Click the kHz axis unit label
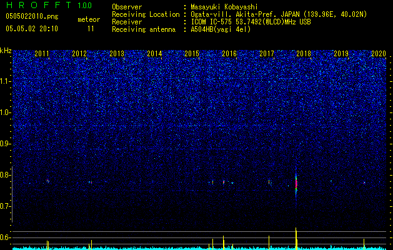Image resolution: width=393 pixels, height=250 pixels. point(6,51)
